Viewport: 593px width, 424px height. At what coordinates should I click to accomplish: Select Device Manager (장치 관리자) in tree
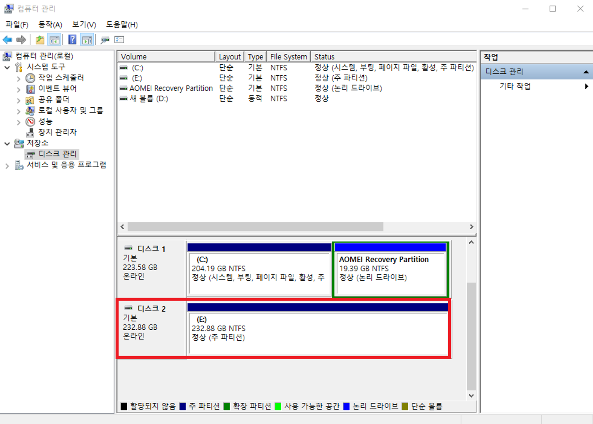click(x=57, y=132)
